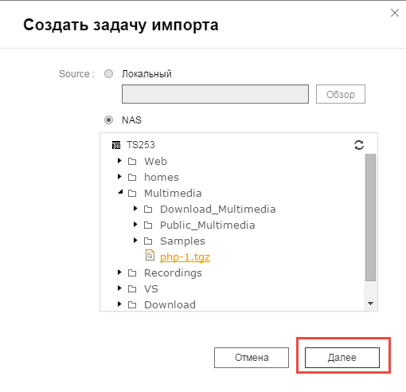The height and width of the screenshot is (392, 406).
Task: Expand the Public_Multimedia folder
Action: pyautogui.click(x=135, y=225)
